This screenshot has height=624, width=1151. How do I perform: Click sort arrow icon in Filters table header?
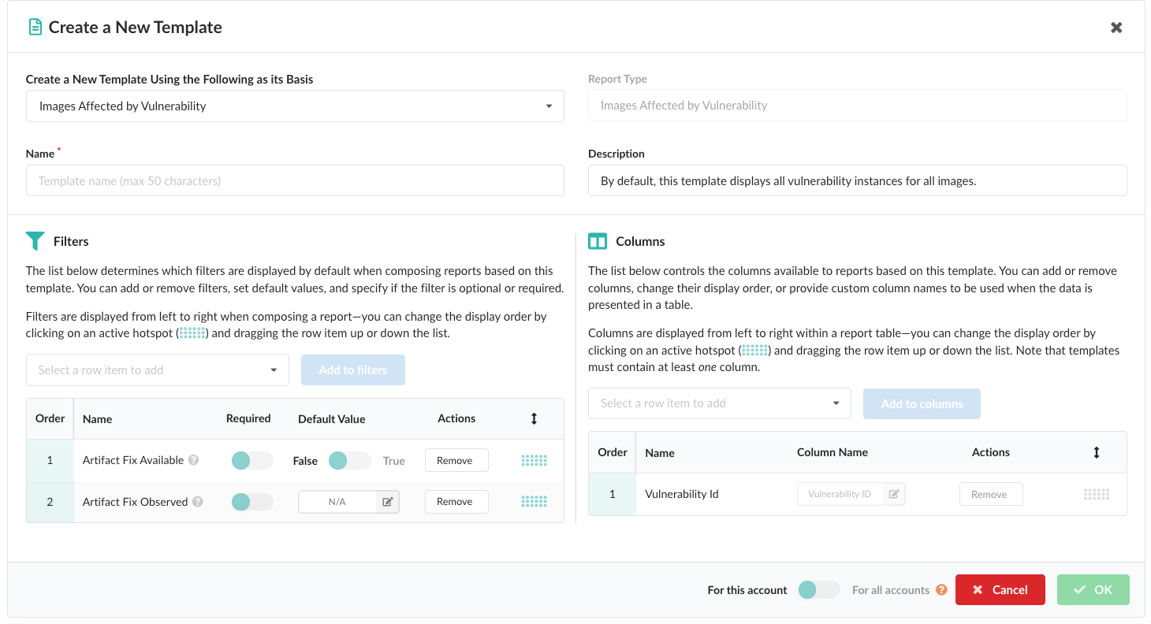pos(534,418)
